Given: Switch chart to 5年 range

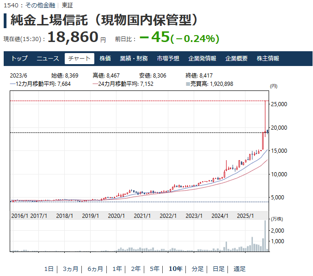Looking at the screenshot, I should coord(154,269).
